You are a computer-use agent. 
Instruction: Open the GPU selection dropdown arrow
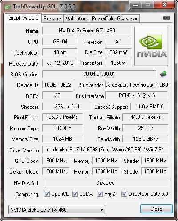click(101, 210)
